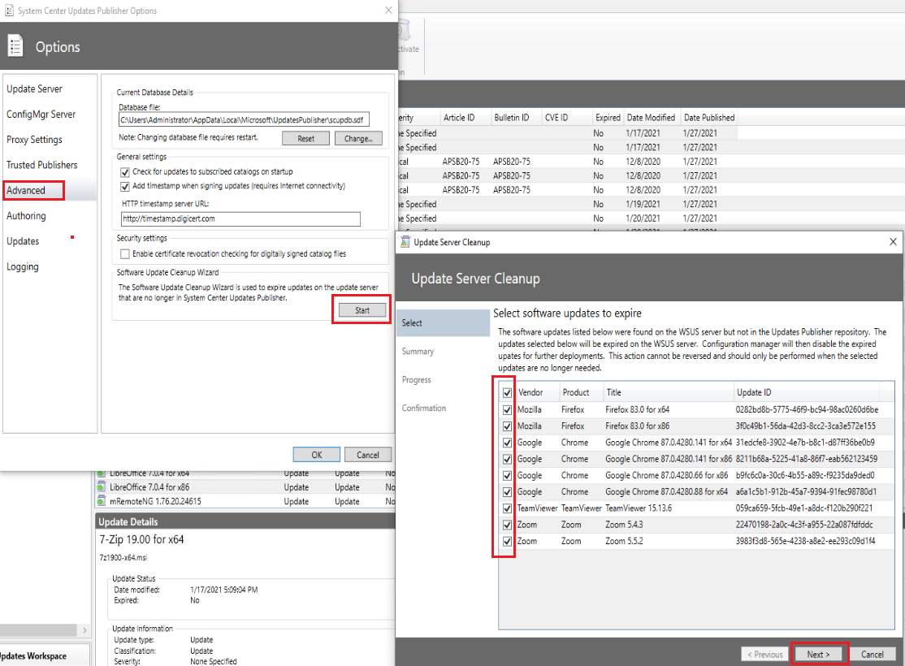Image resolution: width=905 pixels, height=666 pixels.
Task: Click System Center Updates Publisher title icon
Action: (x=9, y=11)
